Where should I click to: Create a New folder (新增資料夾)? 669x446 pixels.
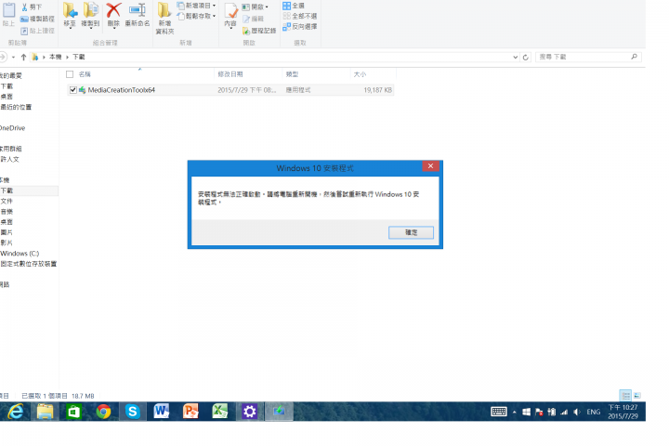164,19
